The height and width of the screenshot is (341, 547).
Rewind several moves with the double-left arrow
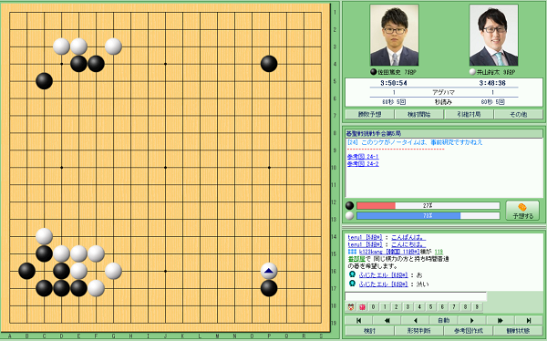click(x=387, y=320)
